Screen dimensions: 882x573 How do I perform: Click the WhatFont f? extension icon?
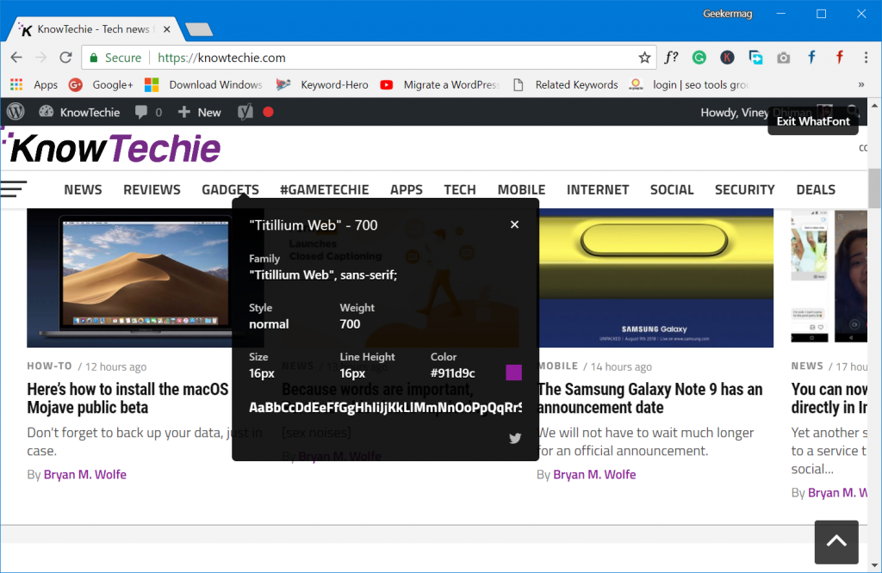(671, 58)
